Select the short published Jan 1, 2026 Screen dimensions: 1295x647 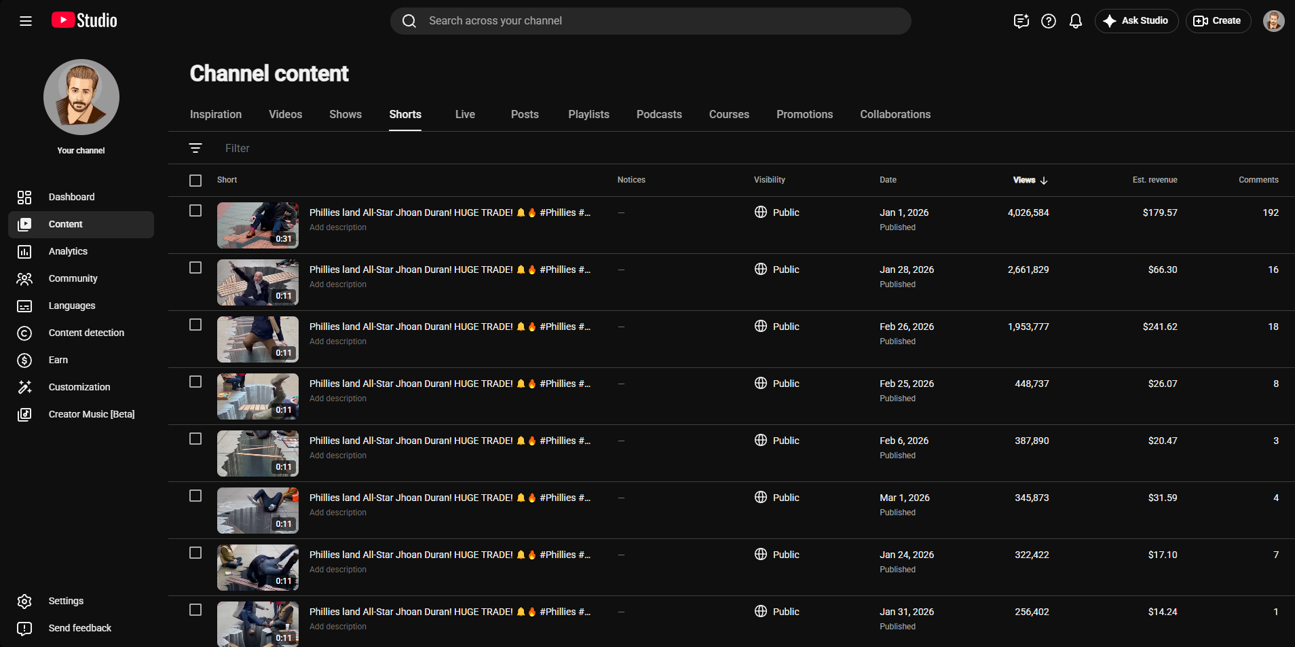(195, 210)
